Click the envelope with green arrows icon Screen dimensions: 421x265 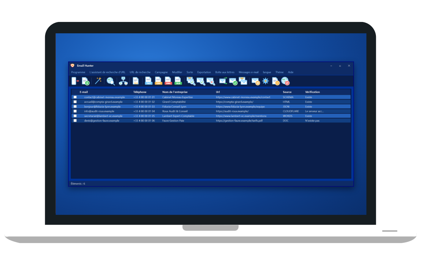click(x=223, y=81)
